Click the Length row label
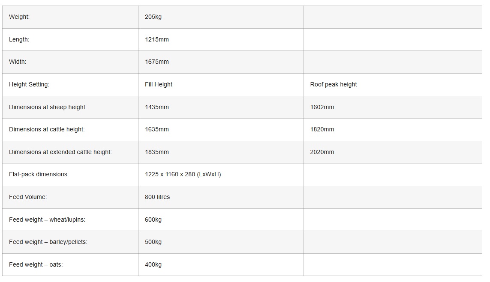This screenshot has height=282, width=490. (x=19, y=39)
